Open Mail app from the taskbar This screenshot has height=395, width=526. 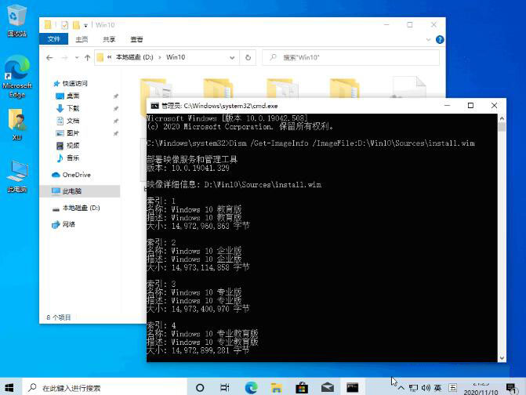pyautogui.click(x=327, y=388)
